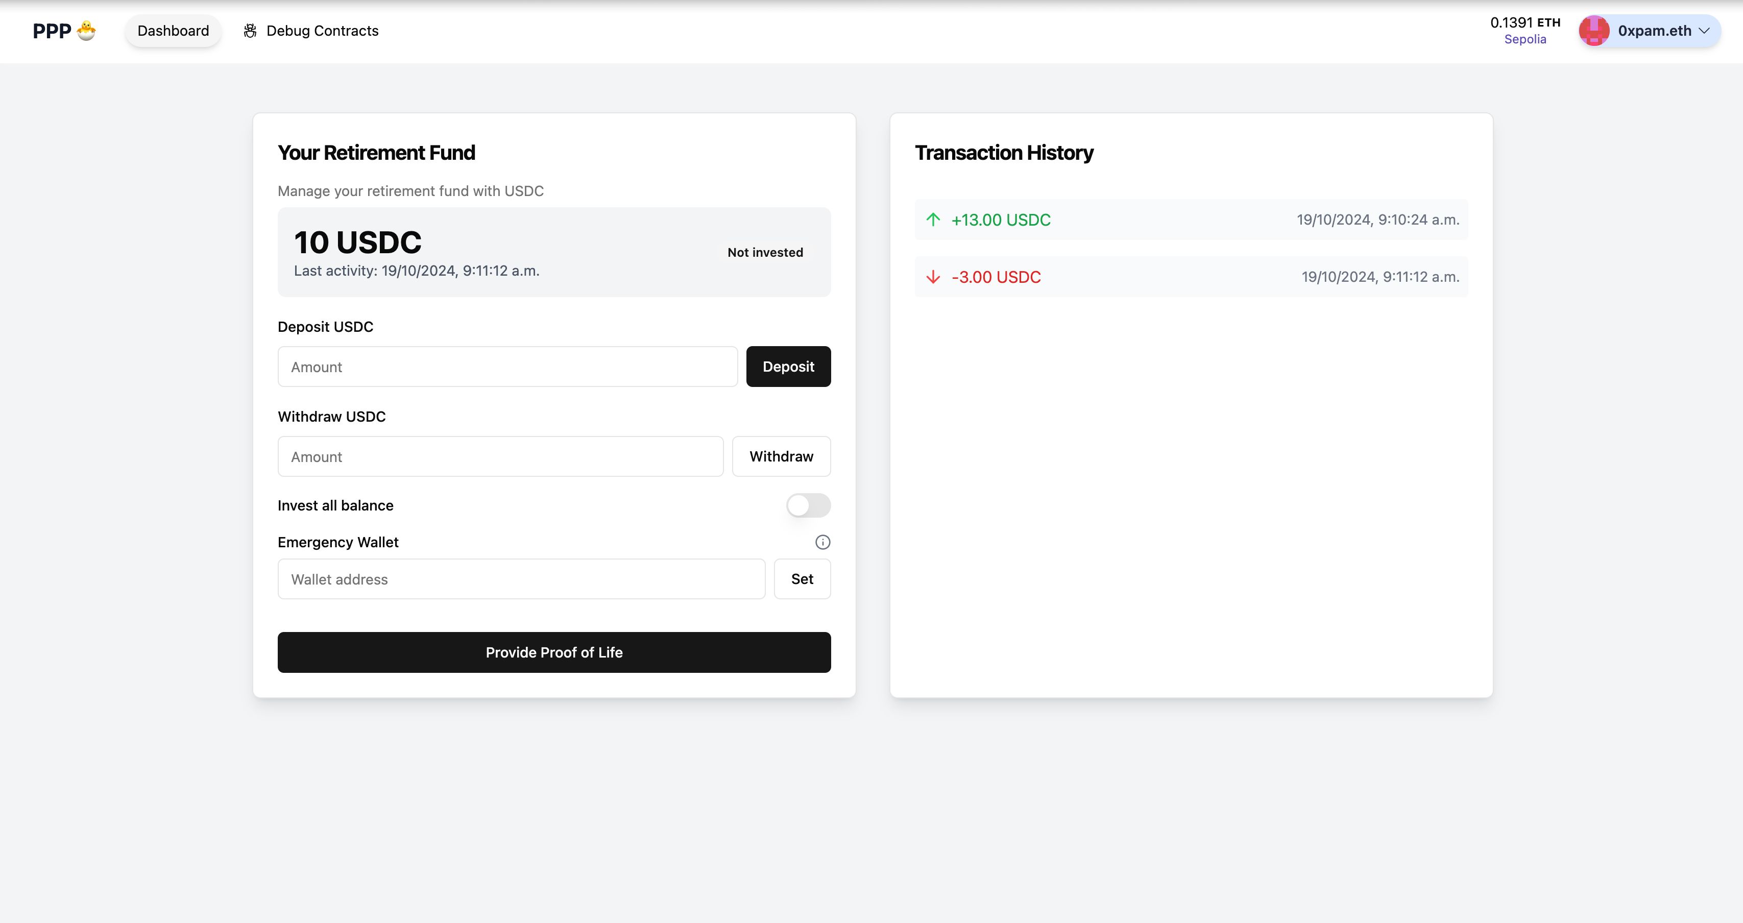The image size is (1743, 923).
Task: Click the deposit upward arrow icon
Action: coord(931,219)
